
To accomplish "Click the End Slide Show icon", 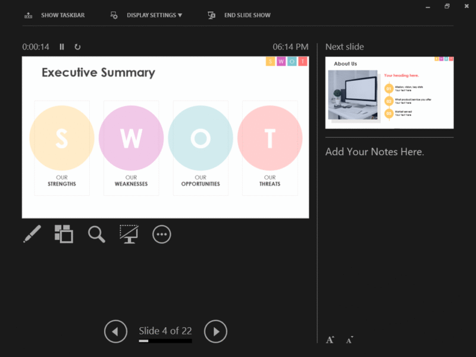I will pyautogui.click(x=211, y=15).
